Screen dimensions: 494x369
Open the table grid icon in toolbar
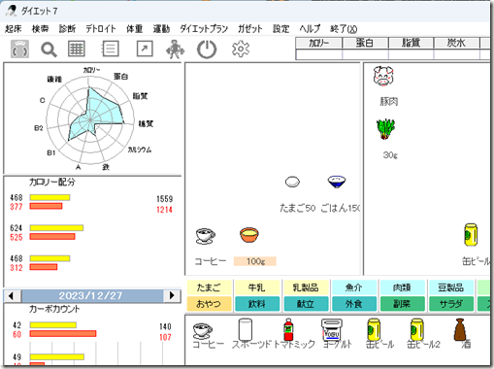pos(77,50)
